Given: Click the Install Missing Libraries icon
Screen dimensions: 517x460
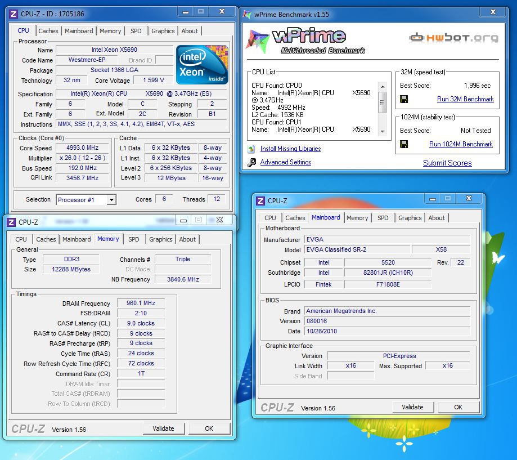Looking at the screenshot, I should tap(251, 149).
